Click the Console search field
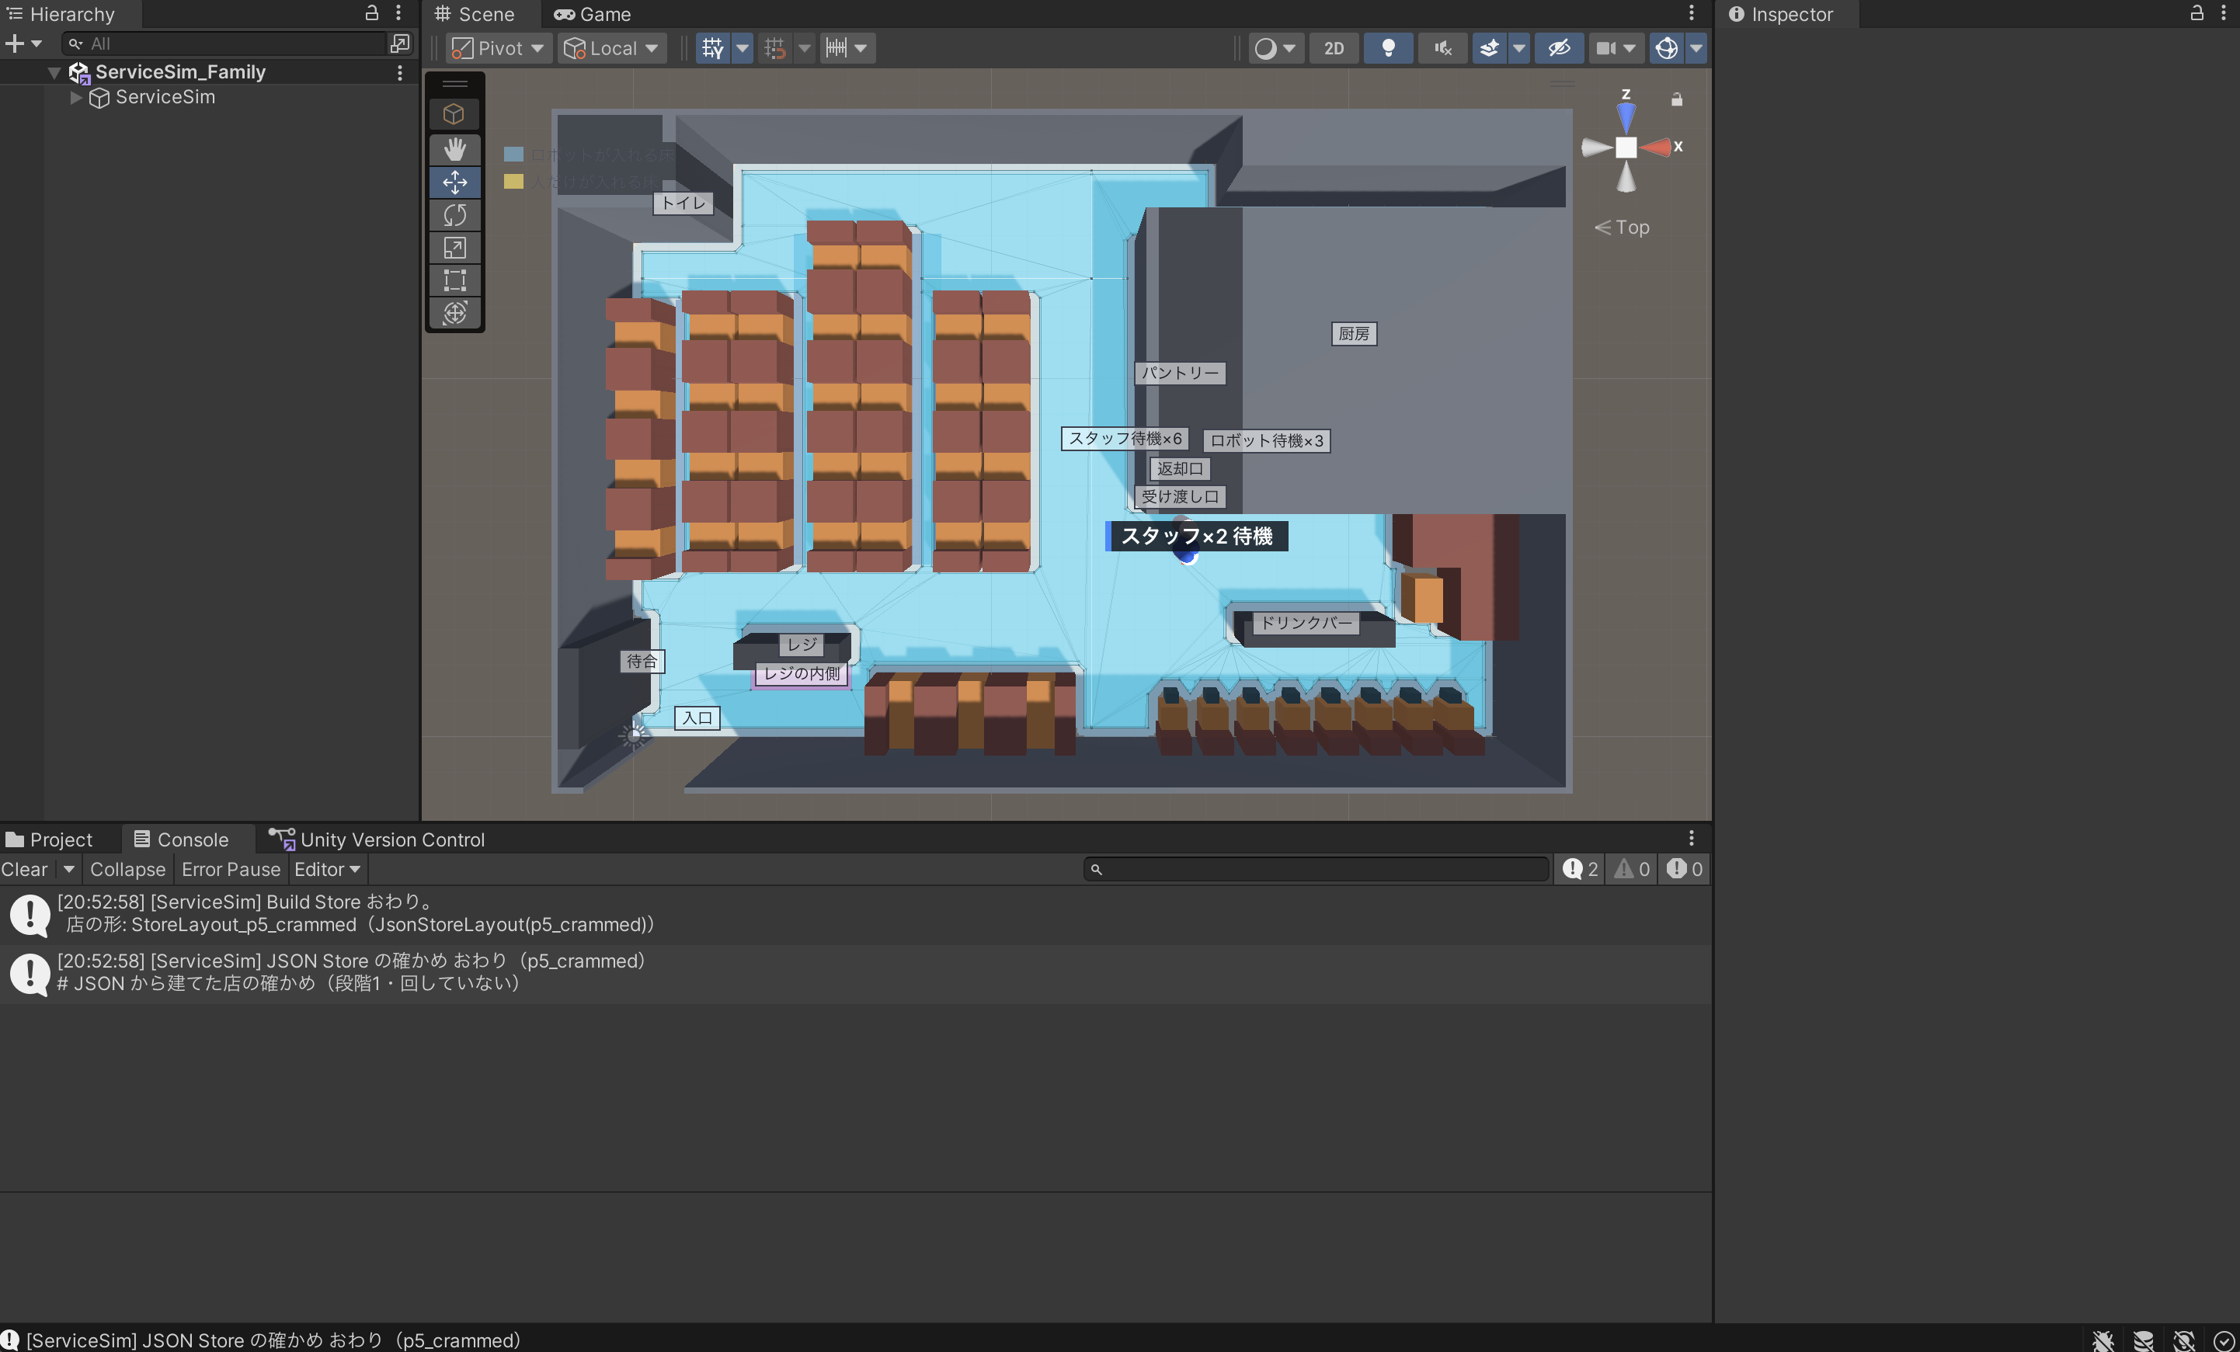This screenshot has width=2240, height=1352. (x=1317, y=869)
